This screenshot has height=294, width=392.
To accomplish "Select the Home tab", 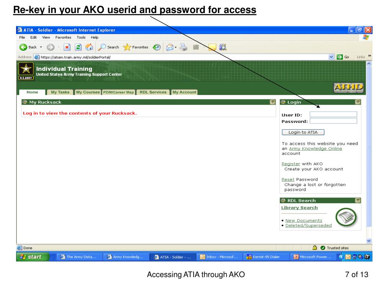I will (x=32, y=92).
